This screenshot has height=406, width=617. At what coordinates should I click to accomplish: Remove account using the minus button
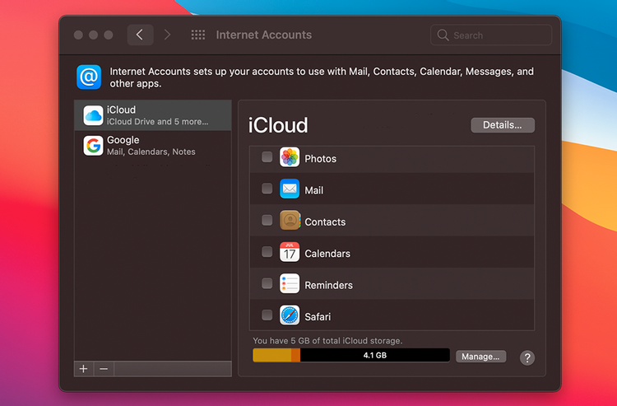(104, 369)
